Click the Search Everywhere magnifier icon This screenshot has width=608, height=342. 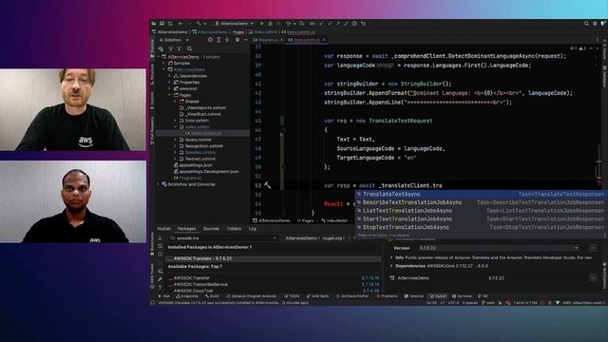(x=586, y=24)
